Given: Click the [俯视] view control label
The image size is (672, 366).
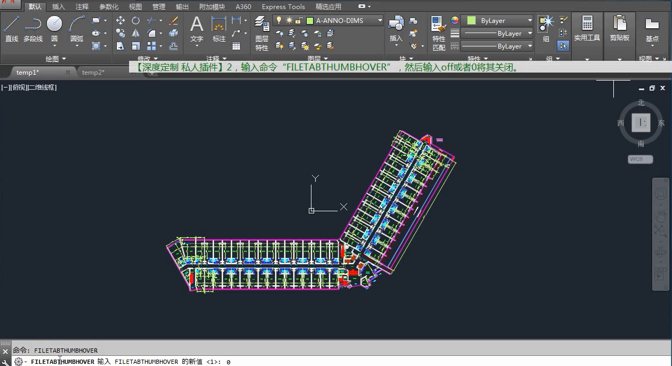Looking at the screenshot, I should coord(20,87).
